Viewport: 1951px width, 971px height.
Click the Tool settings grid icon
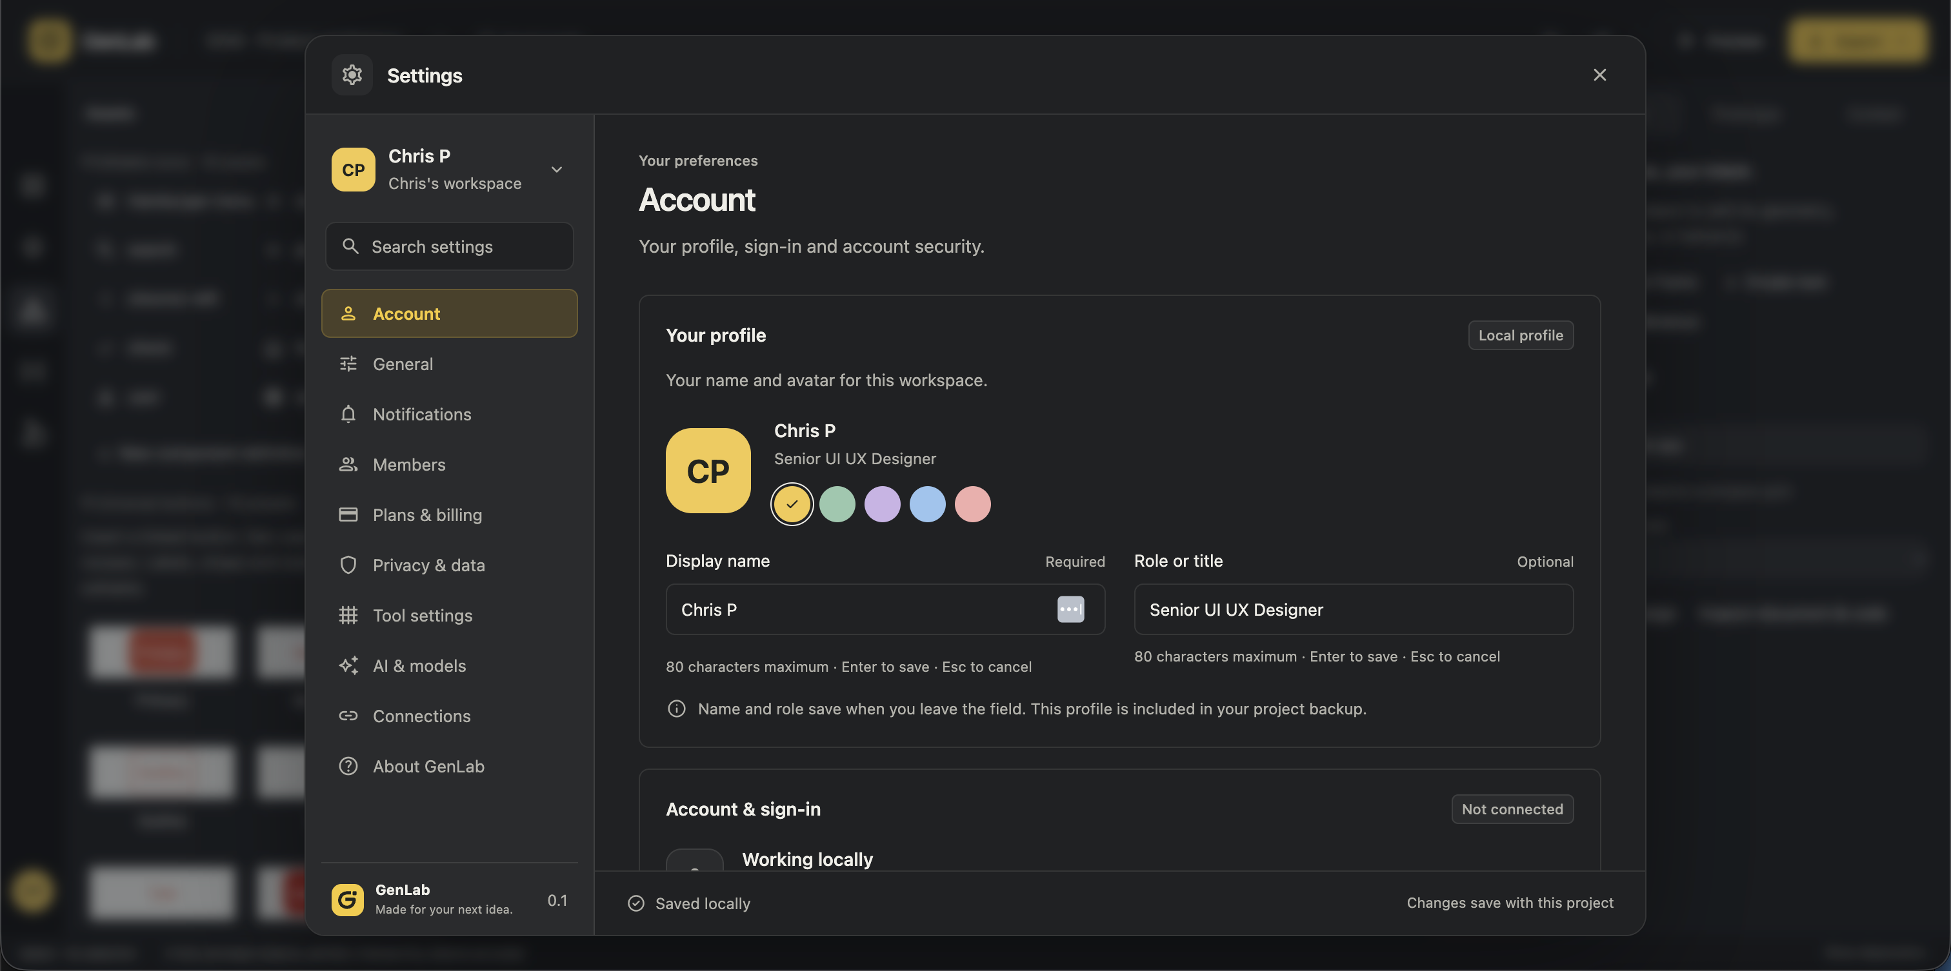click(x=348, y=615)
